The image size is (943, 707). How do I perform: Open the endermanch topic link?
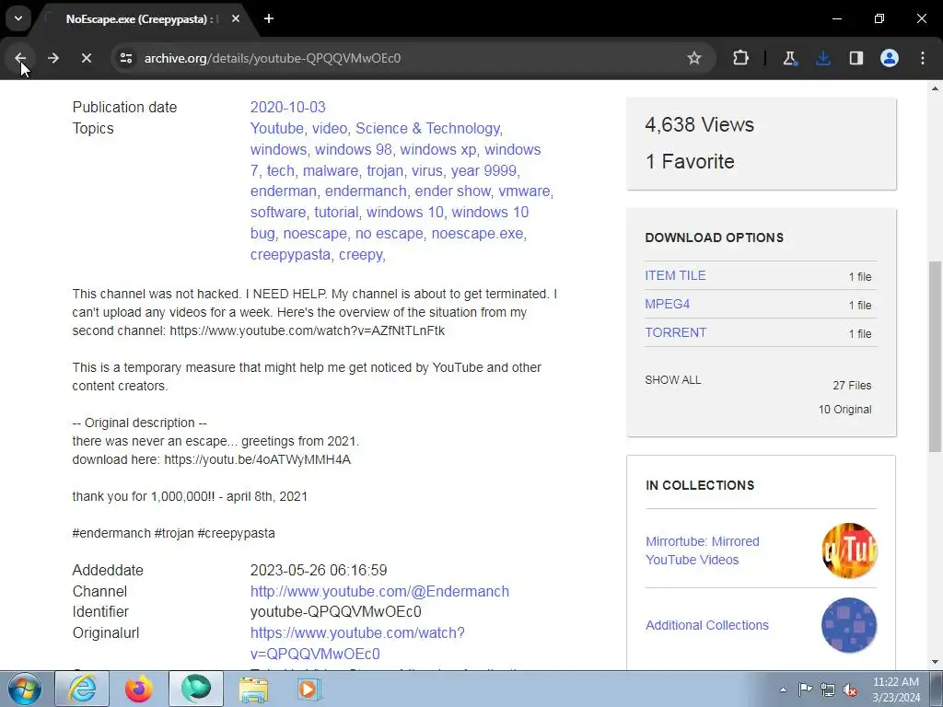pyautogui.click(x=366, y=191)
